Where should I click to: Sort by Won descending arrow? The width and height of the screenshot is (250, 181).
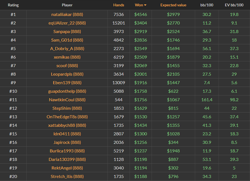tap(145, 5)
